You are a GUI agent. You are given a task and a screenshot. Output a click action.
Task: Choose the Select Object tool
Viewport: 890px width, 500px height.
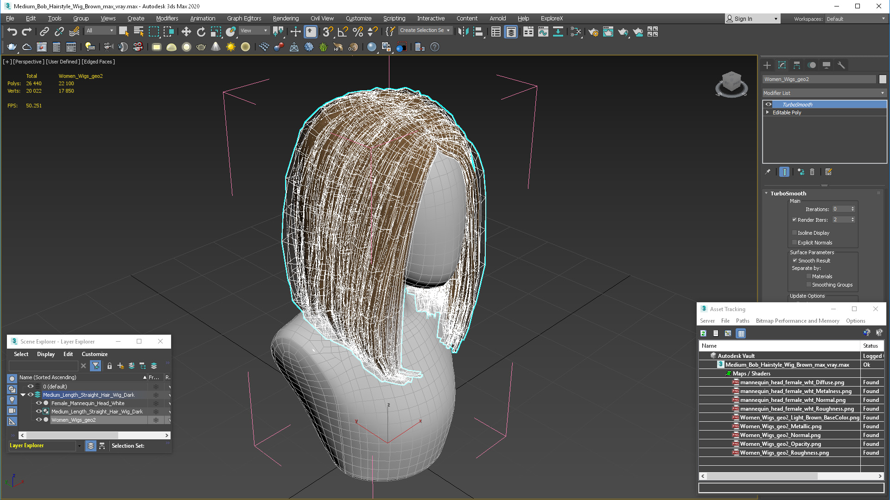(123, 31)
